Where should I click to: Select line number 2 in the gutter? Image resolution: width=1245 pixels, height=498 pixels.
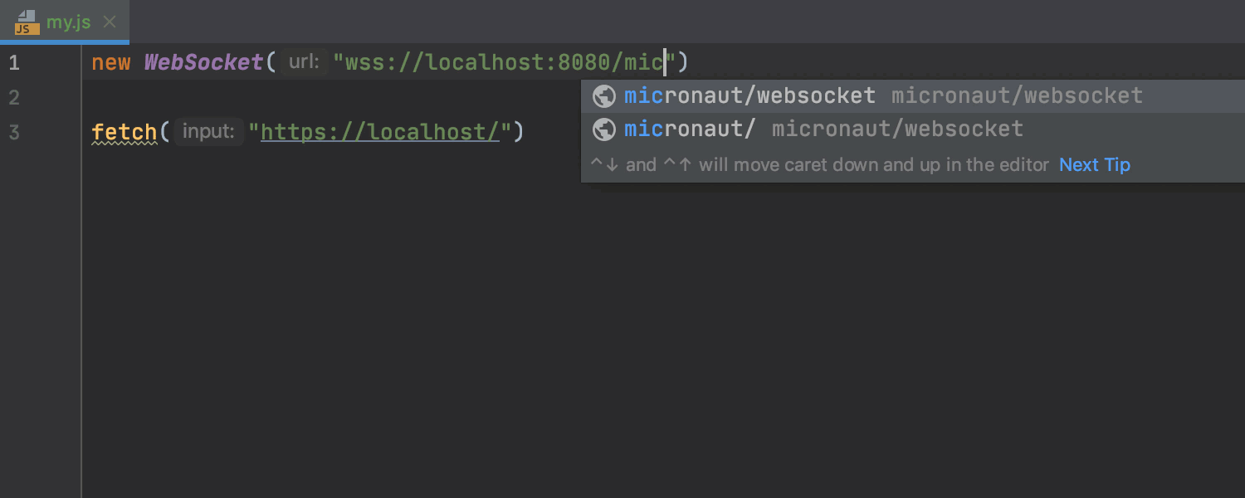(x=14, y=98)
